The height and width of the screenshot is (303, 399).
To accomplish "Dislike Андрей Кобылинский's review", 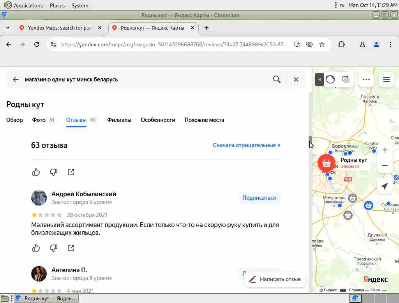I will pos(53,248).
